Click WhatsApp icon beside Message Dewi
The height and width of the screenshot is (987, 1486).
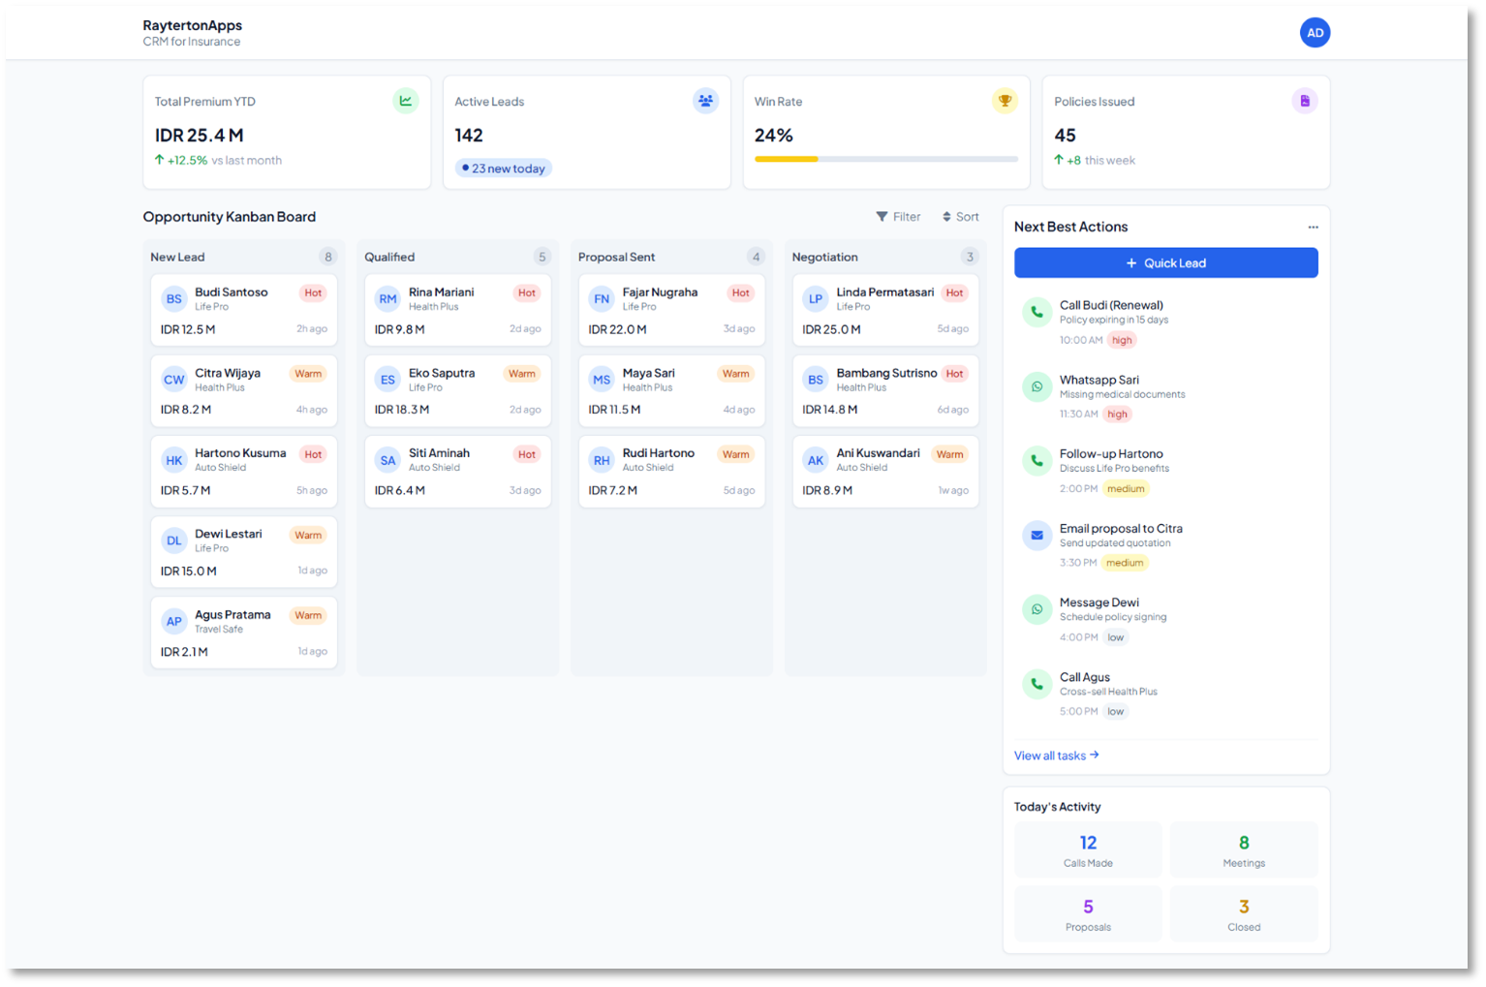coord(1037,609)
